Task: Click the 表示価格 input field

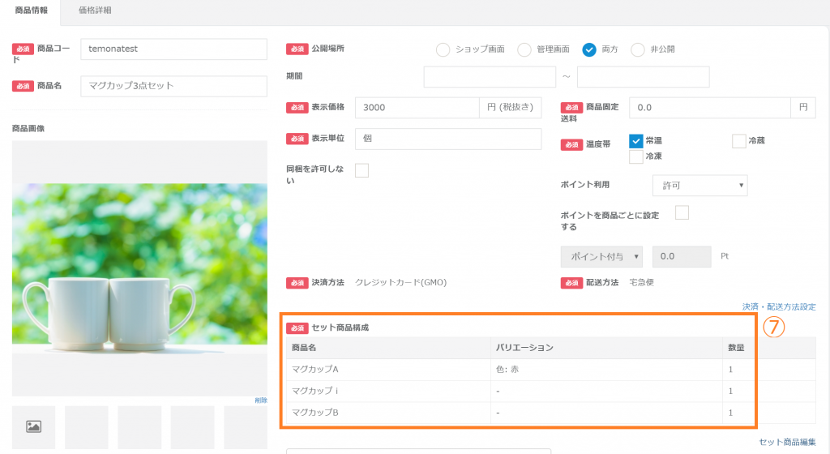Action: (x=417, y=108)
